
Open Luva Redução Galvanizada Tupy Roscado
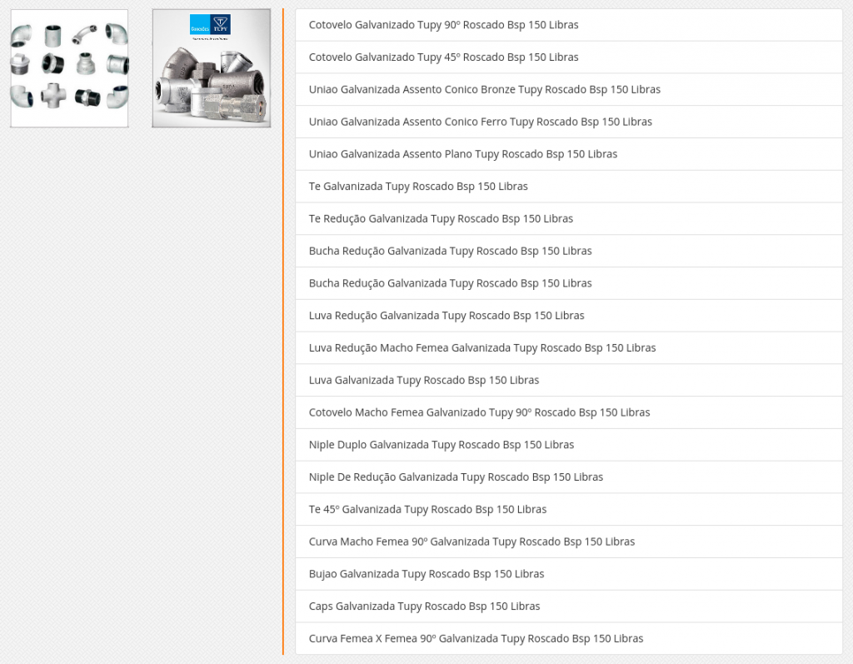[446, 316]
